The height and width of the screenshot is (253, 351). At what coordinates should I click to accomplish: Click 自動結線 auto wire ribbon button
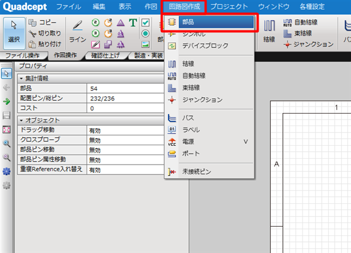(300, 22)
